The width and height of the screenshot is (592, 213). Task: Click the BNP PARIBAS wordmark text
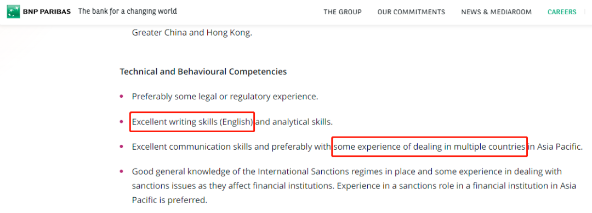point(47,11)
